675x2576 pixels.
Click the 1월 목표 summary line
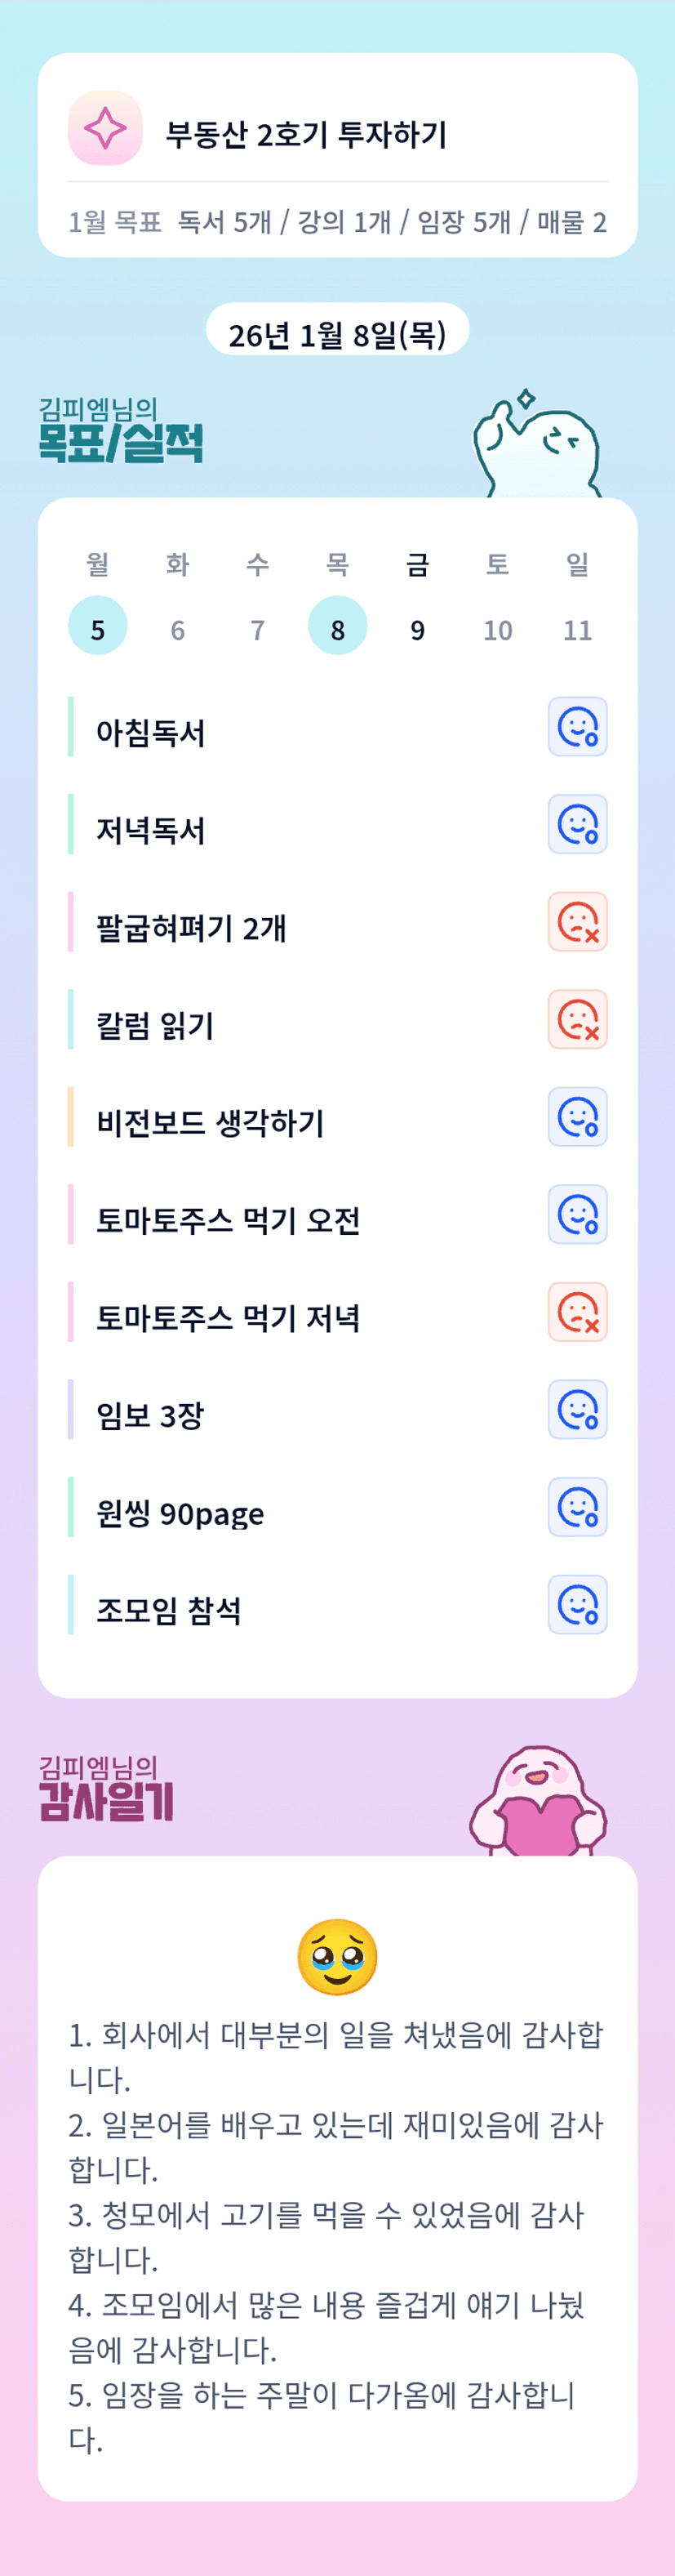[x=337, y=222]
